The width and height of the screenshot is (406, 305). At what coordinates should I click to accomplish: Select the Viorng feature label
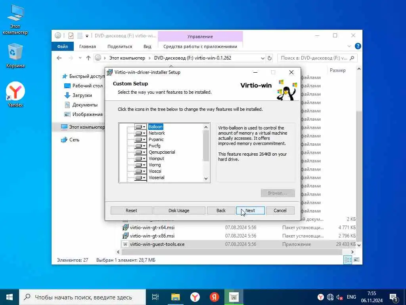[155, 165]
